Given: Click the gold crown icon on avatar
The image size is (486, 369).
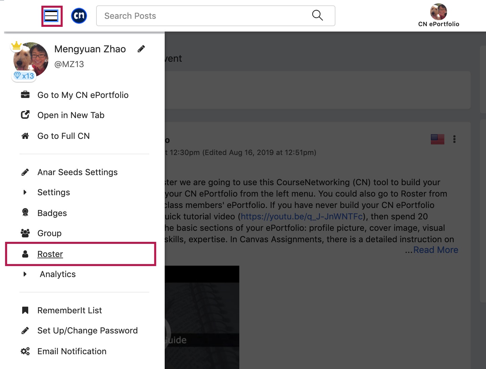Looking at the screenshot, I should (16, 45).
